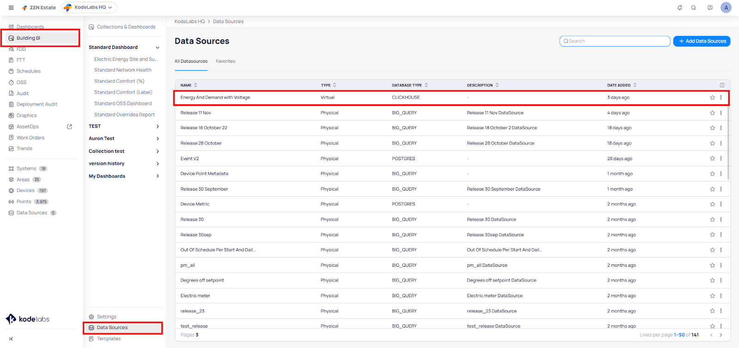Collapse the sidebar with the arrow icon
The width and height of the screenshot is (739, 348).
point(11,339)
